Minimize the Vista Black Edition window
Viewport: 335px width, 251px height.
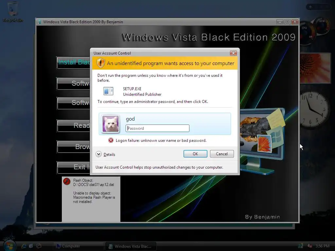point(280,22)
